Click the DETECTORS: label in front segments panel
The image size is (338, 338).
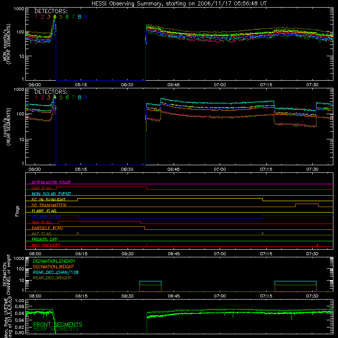point(51,11)
